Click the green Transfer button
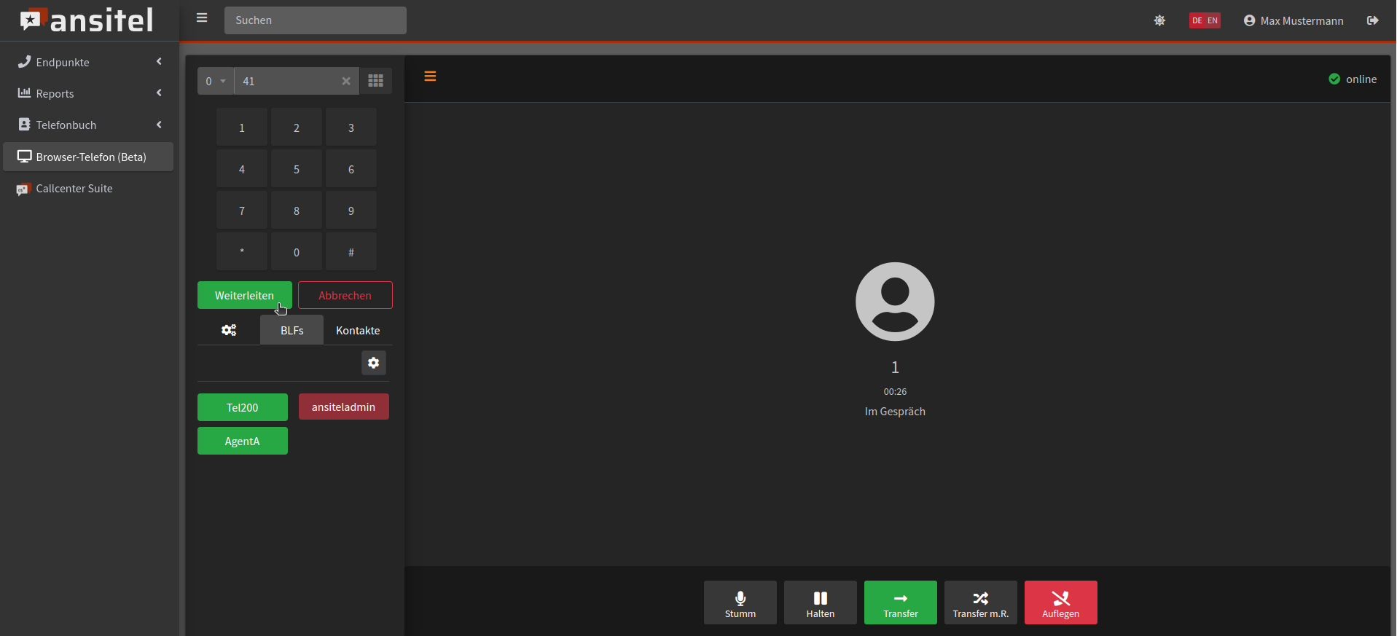1397x636 pixels. 900,602
